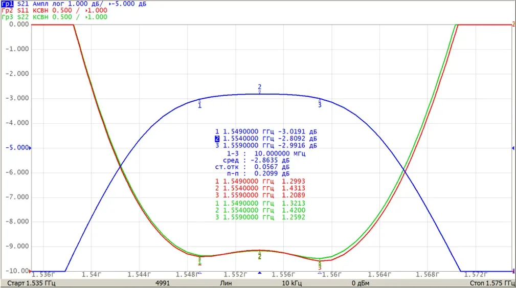The image size is (516, 288).
Task: Click the marker 3 triangle on frequency axis
Action: 320,273
